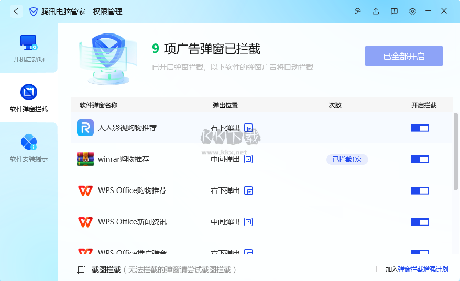The width and height of the screenshot is (460, 281).
Task: Click the vertical scrollbar of the list
Action: tap(456, 151)
